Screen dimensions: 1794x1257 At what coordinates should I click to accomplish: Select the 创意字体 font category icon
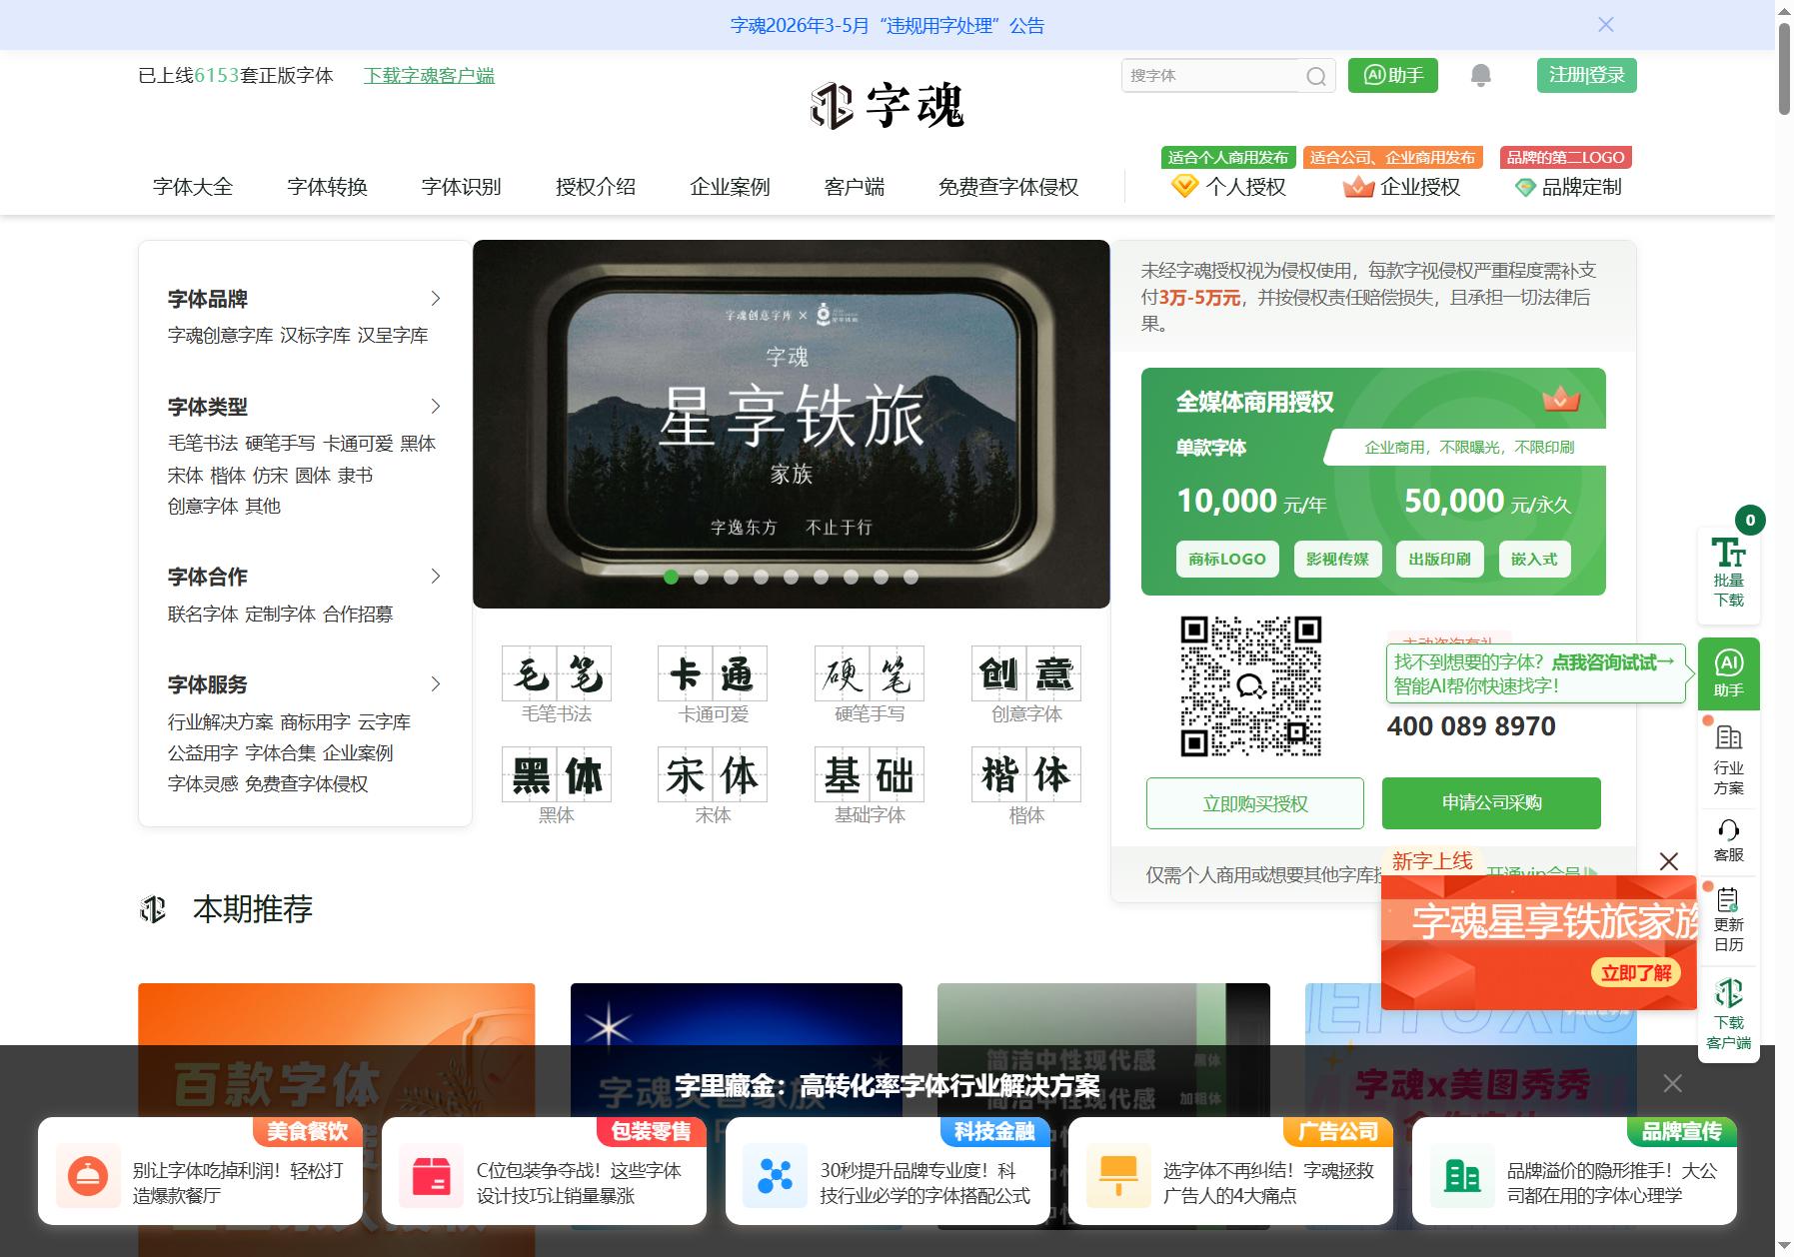1026,673
